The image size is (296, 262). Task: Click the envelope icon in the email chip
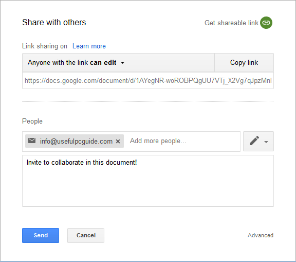click(x=32, y=141)
